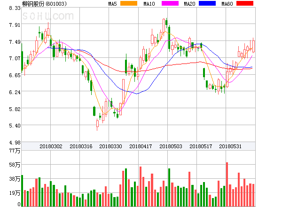Click the 38万 volume axis label
The height and width of the screenshot is (207, 282).
pyautogui.click(x=15, y=179)
